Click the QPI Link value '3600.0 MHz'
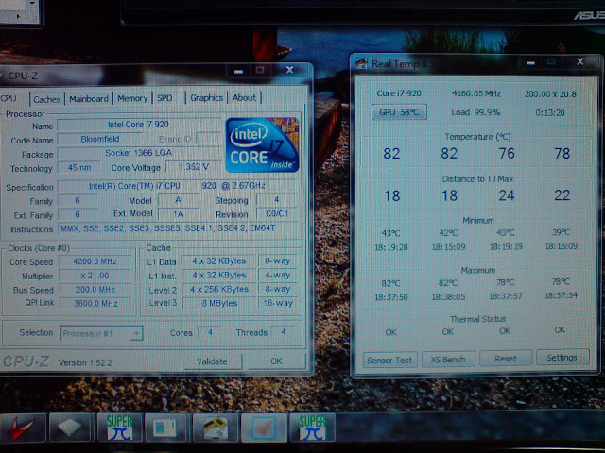 pyautogui.click(x=95, y=303)
